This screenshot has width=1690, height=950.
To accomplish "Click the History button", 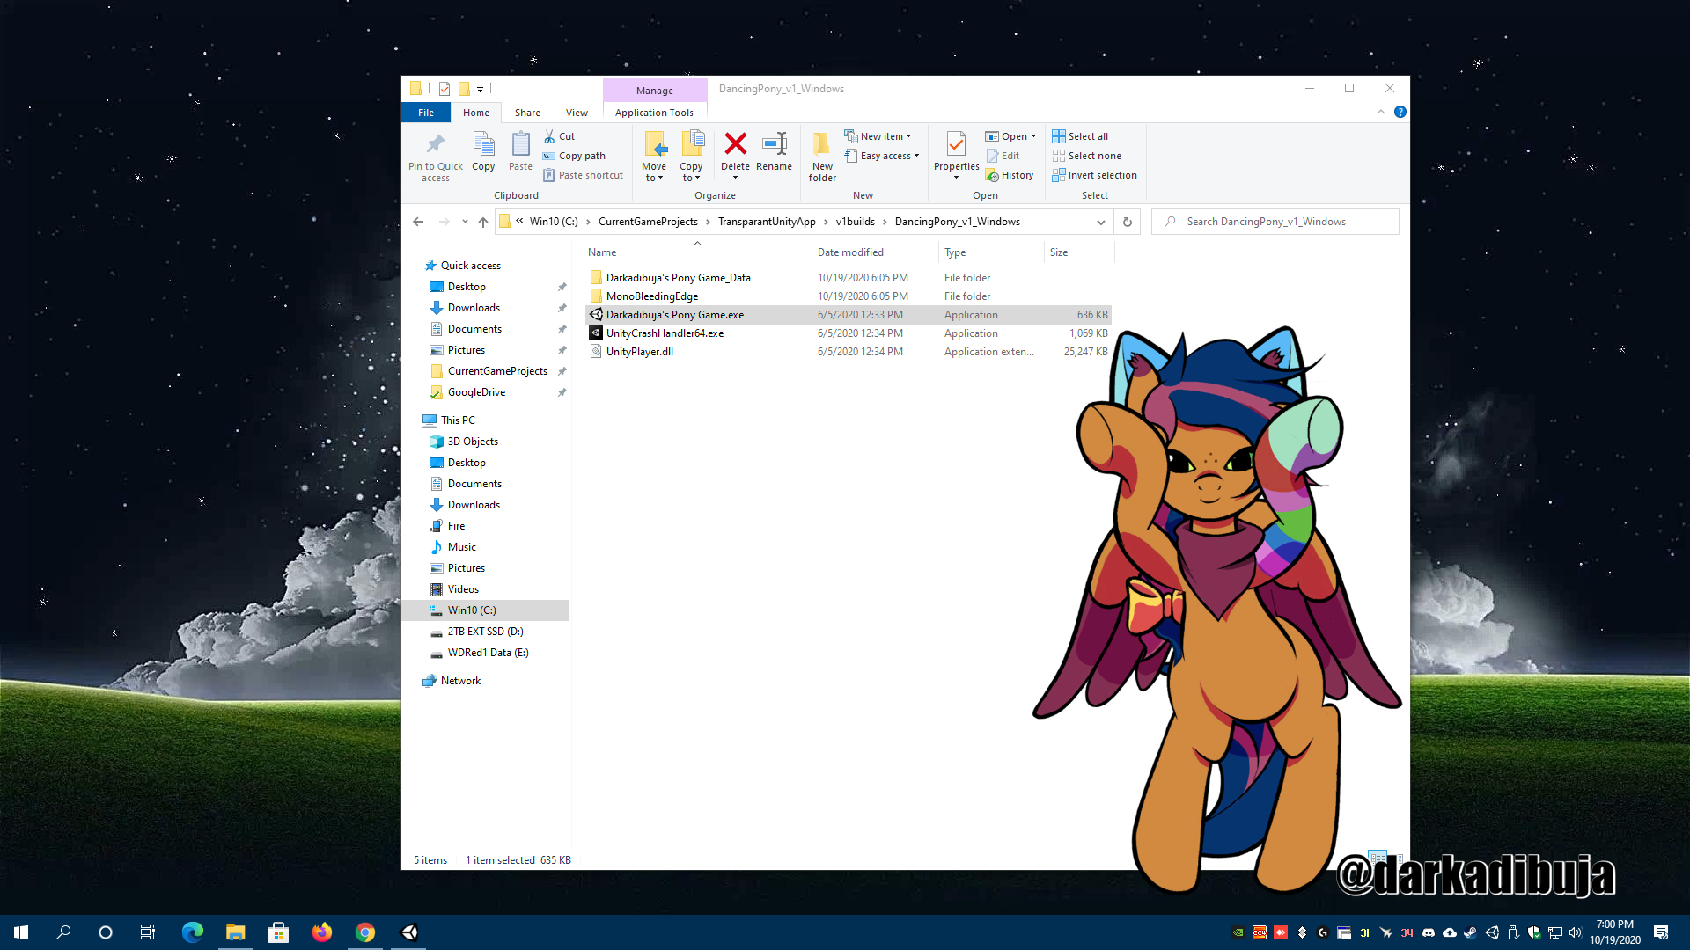I will click(1010, 175).
